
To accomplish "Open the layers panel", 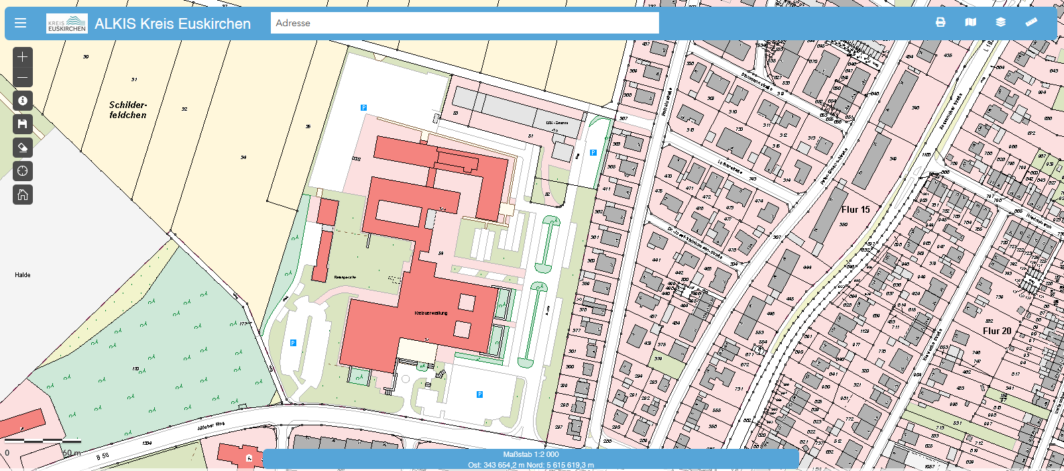I will point(1000,22).
